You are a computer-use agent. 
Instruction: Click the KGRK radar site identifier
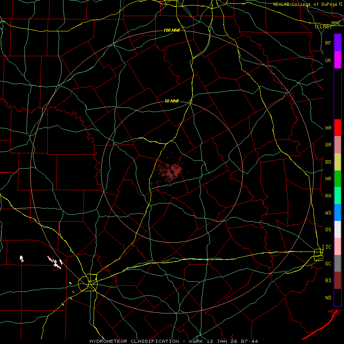click(196, 341)
